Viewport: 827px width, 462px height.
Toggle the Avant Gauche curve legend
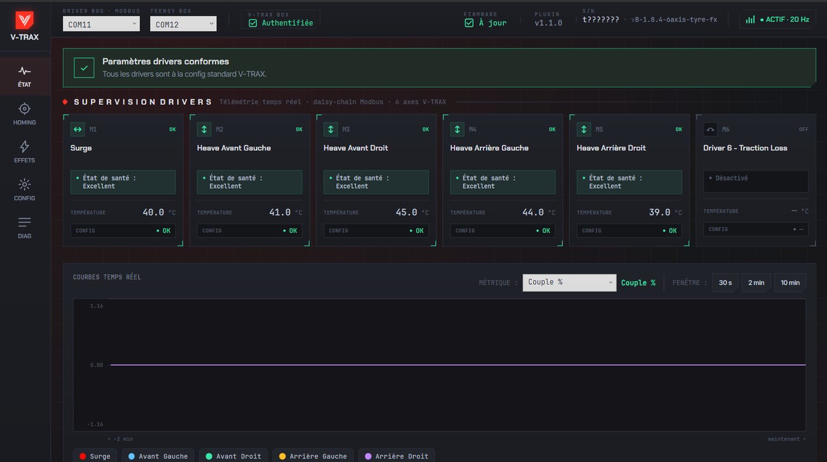(158, 456)
